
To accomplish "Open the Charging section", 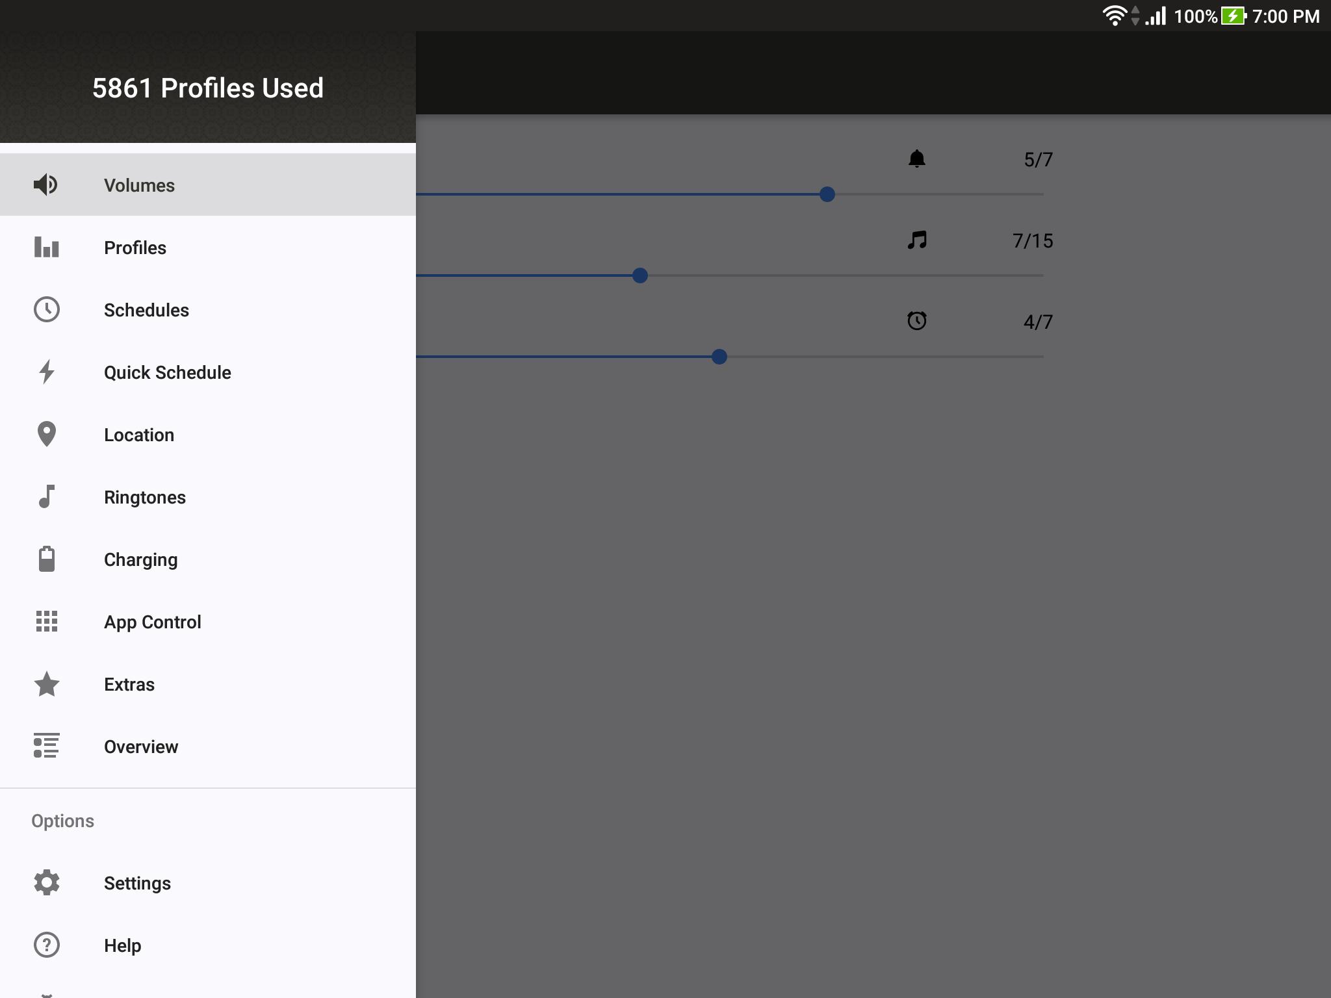I will [208, 559].
